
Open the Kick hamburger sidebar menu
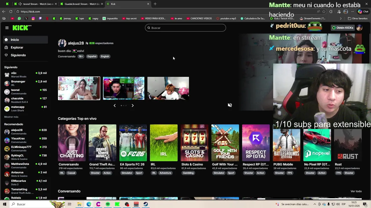click(x=7, y=28)
